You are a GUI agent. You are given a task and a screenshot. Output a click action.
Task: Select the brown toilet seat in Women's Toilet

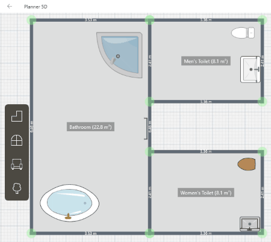(246, 164)
